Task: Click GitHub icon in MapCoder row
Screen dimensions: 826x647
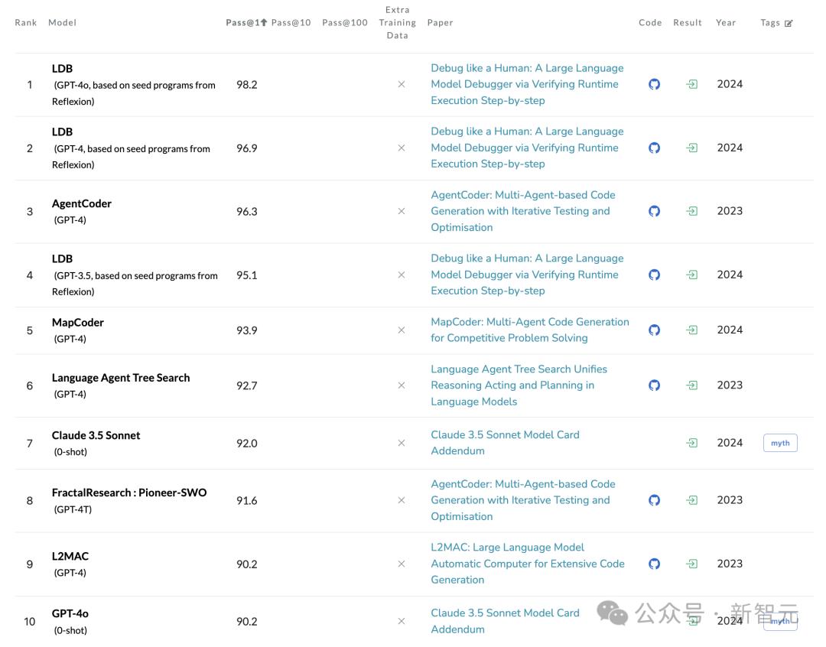Action: (x=654, y=330)
